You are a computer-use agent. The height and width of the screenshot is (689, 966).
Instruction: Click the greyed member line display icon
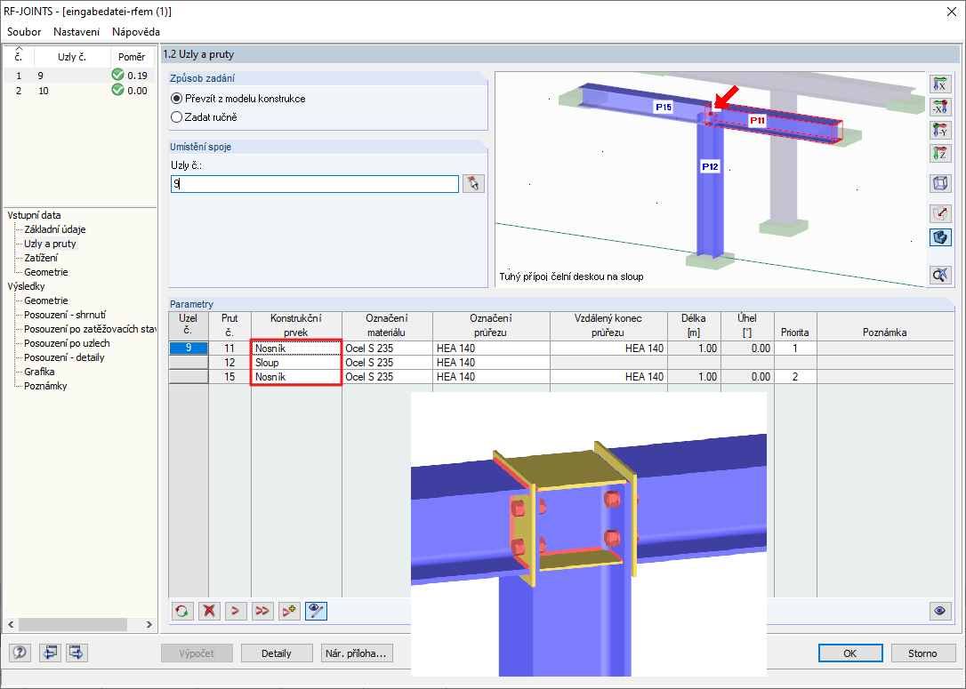pos(939,213)
